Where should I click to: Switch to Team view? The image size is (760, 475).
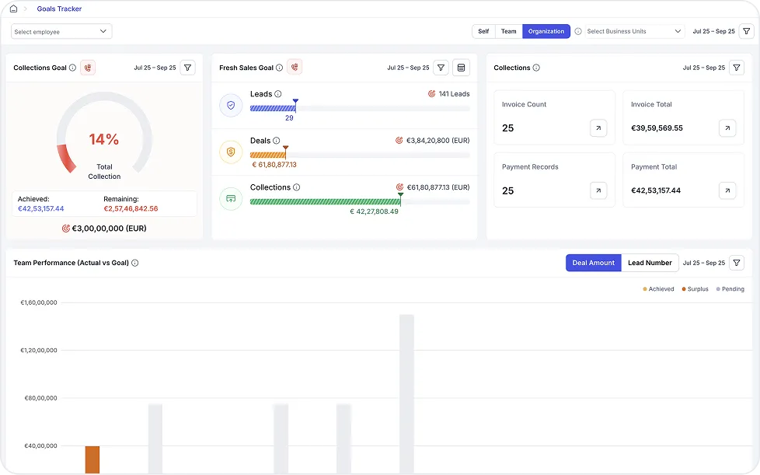pos(508,31)
